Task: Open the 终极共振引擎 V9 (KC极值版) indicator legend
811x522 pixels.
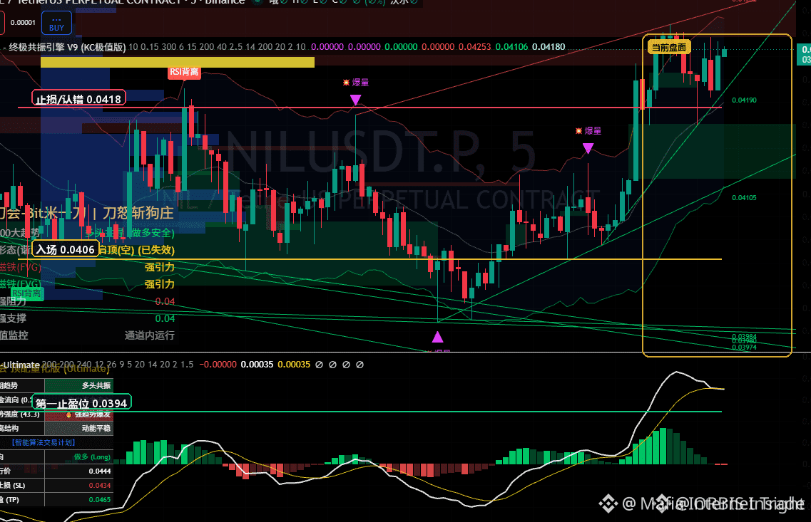Action: 67,47
